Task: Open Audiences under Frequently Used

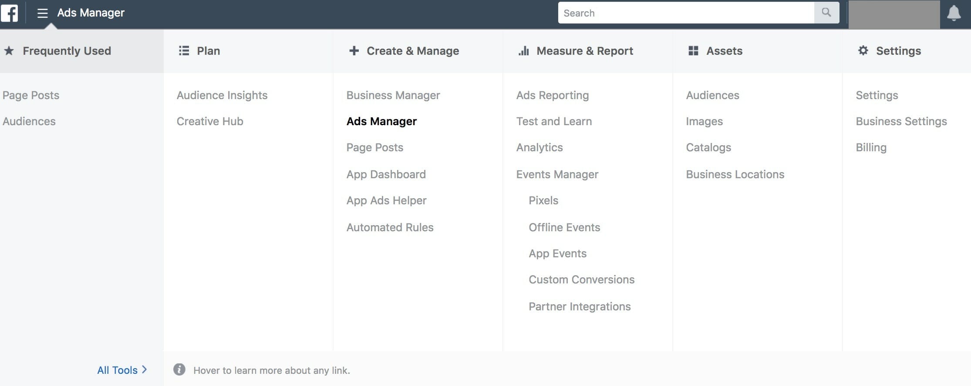Action: click(x=29, y=121)
